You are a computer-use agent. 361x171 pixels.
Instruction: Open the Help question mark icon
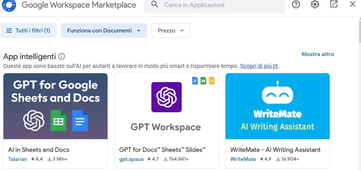click(296, 4)
